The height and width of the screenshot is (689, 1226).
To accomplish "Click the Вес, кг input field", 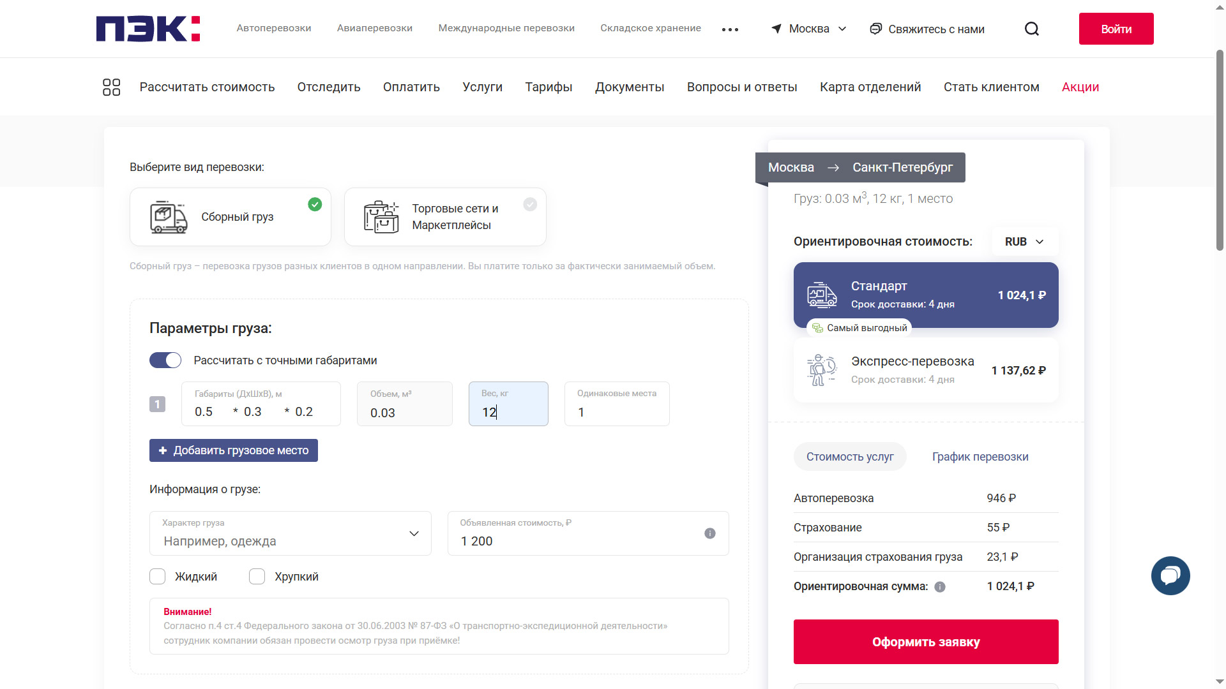I will 508,404.
